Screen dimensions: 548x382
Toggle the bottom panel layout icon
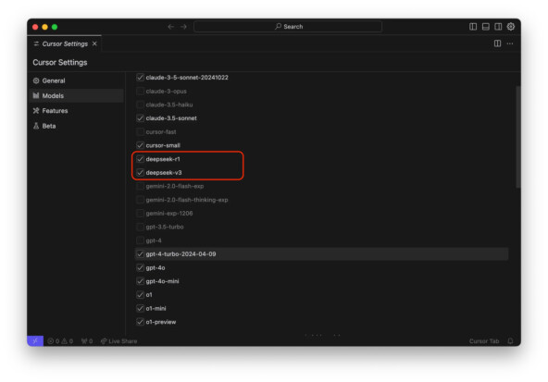click(x=485, y=27)
